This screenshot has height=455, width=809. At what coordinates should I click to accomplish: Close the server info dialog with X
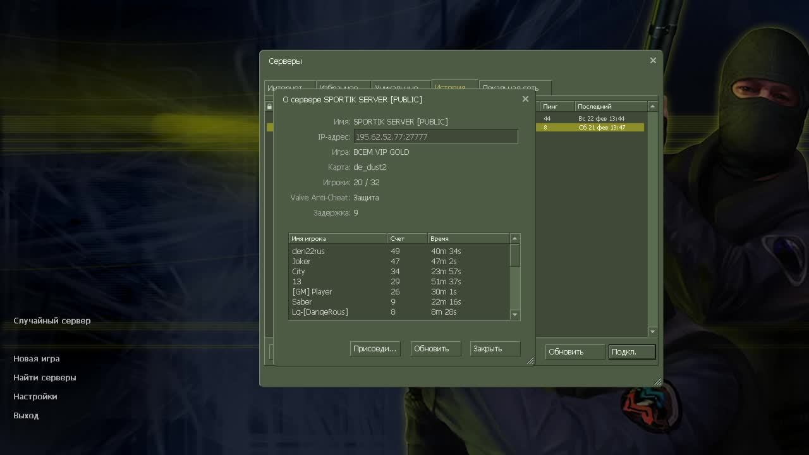[x=525, y=99]
